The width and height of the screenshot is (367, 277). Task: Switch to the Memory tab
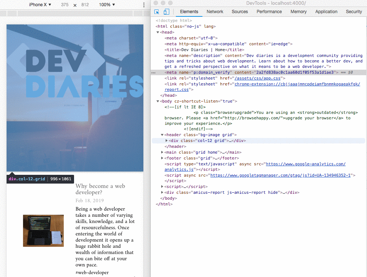(298, 12)
